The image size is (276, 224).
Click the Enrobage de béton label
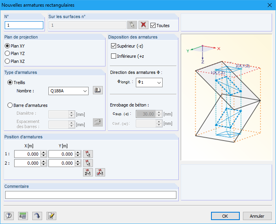[130, 105]
